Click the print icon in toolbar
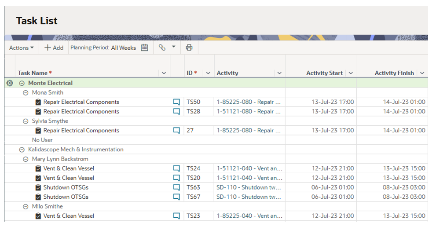The width and height of the screenshot is (436, 230). 189,48
